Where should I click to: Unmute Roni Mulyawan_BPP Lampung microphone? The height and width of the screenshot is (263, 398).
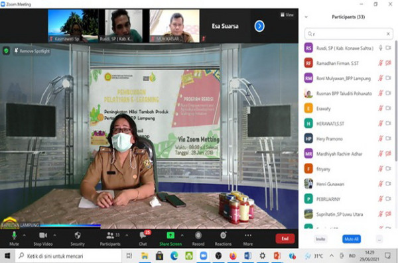click(x=381, y=78)
